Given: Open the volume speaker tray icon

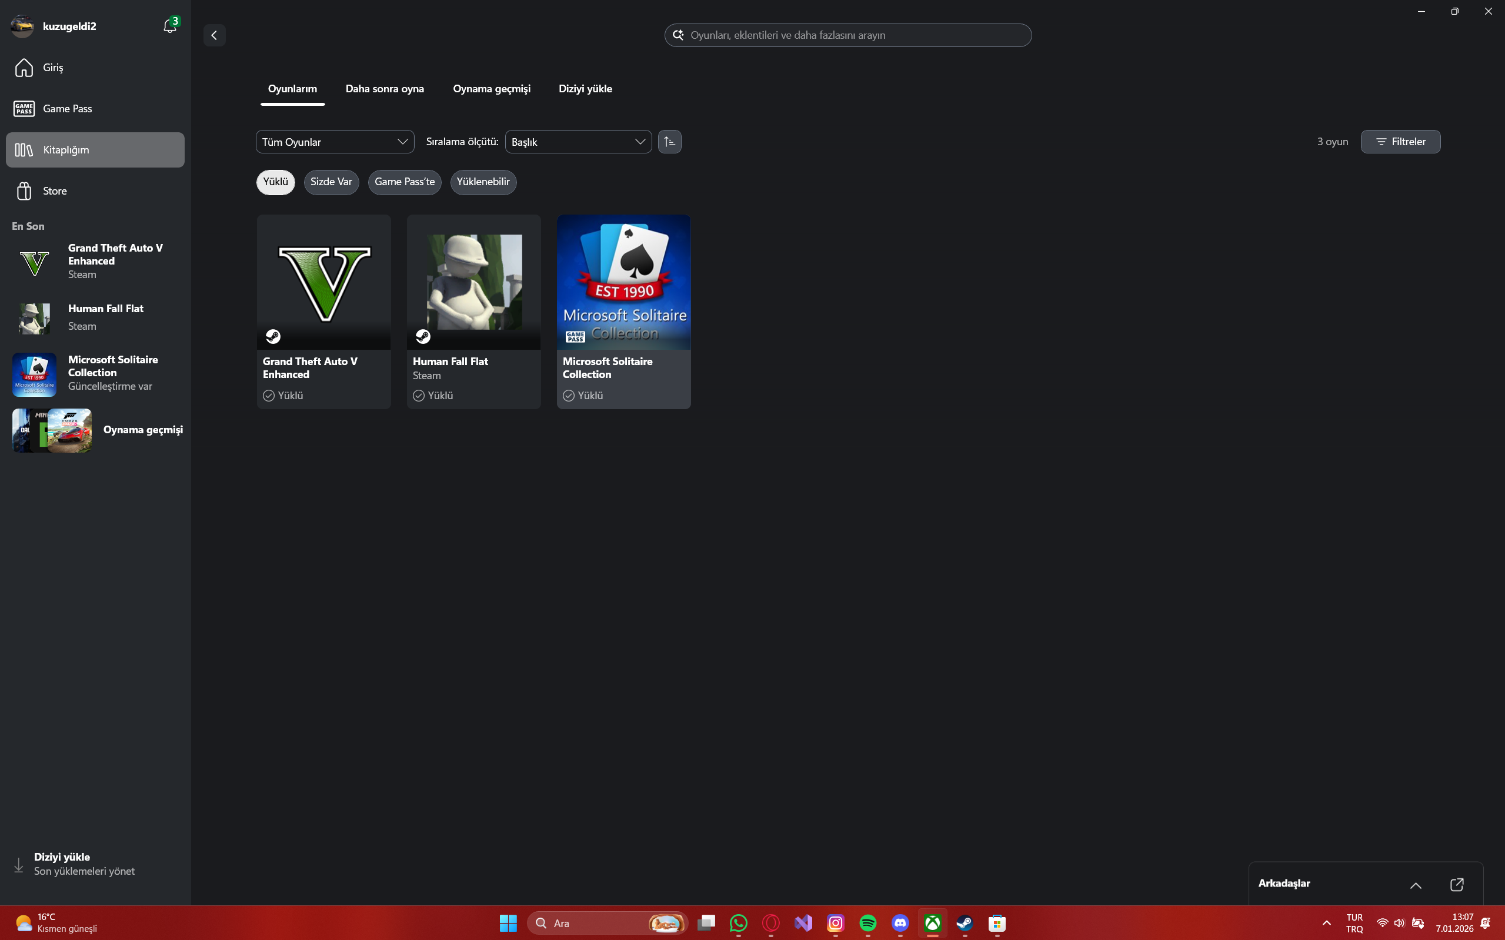Looking at the screenshot, I should 1399,923.
